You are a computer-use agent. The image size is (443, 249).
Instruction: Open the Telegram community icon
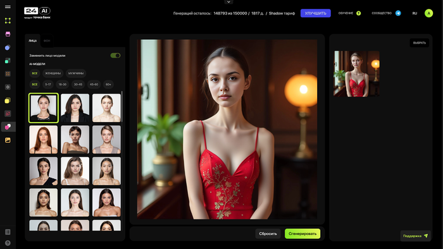click(398, 13)
